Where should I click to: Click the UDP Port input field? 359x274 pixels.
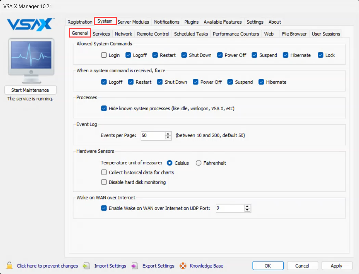(230, 208)
